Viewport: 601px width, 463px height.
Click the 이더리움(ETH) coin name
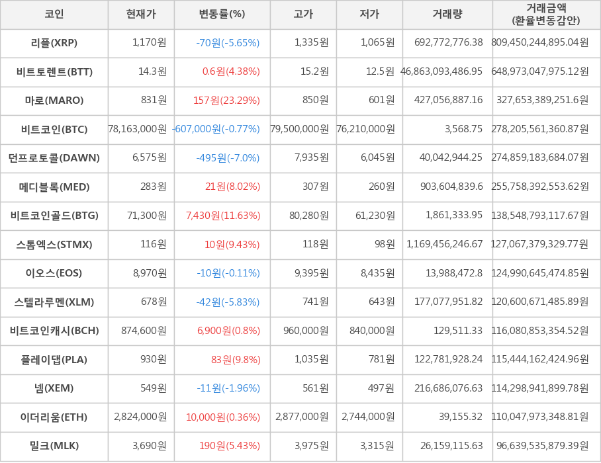(x=54, y=417)
